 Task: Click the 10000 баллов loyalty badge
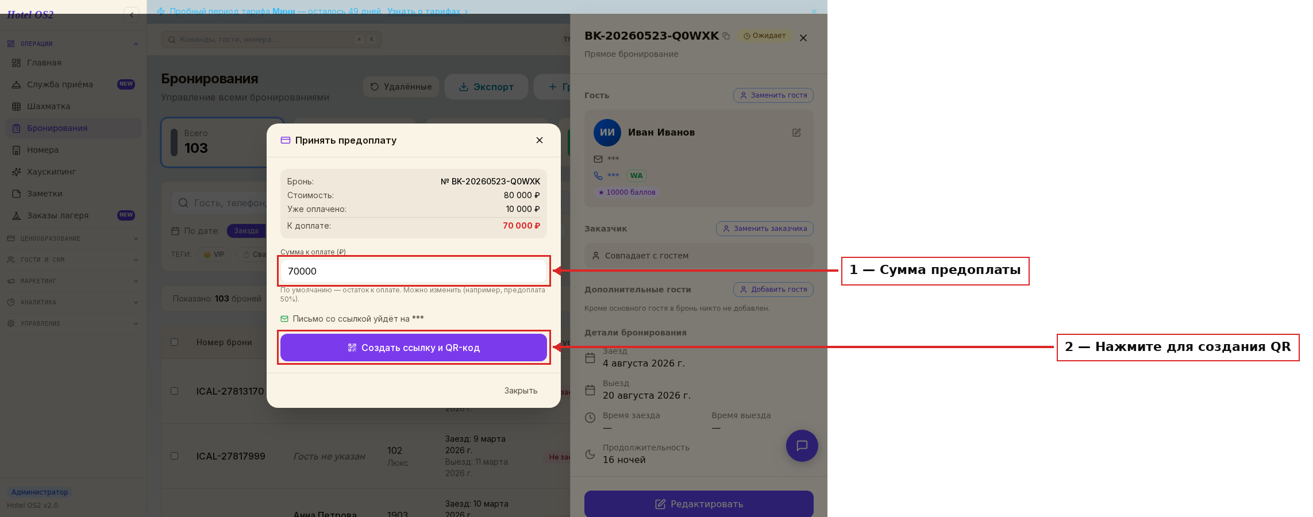tap(627, 192)
